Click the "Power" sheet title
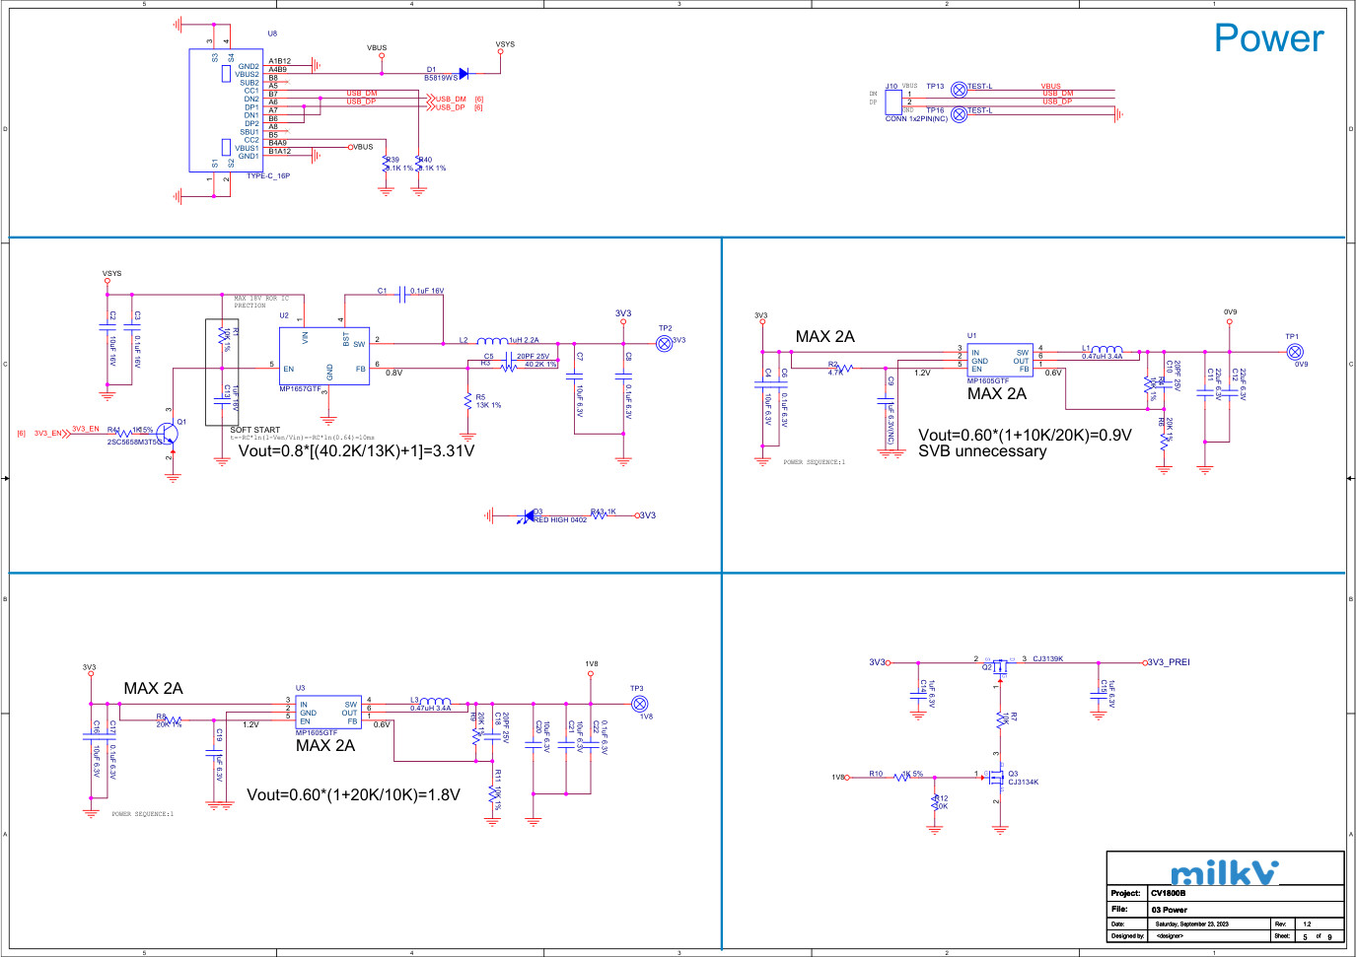The height and width of the screenshot is (957, 1356). (1268, 38)
